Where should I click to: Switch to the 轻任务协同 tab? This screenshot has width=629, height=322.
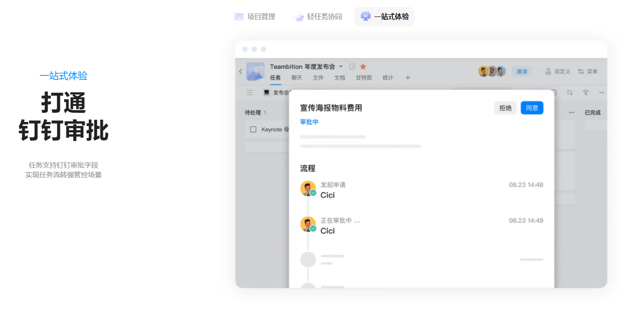(318, 16)
